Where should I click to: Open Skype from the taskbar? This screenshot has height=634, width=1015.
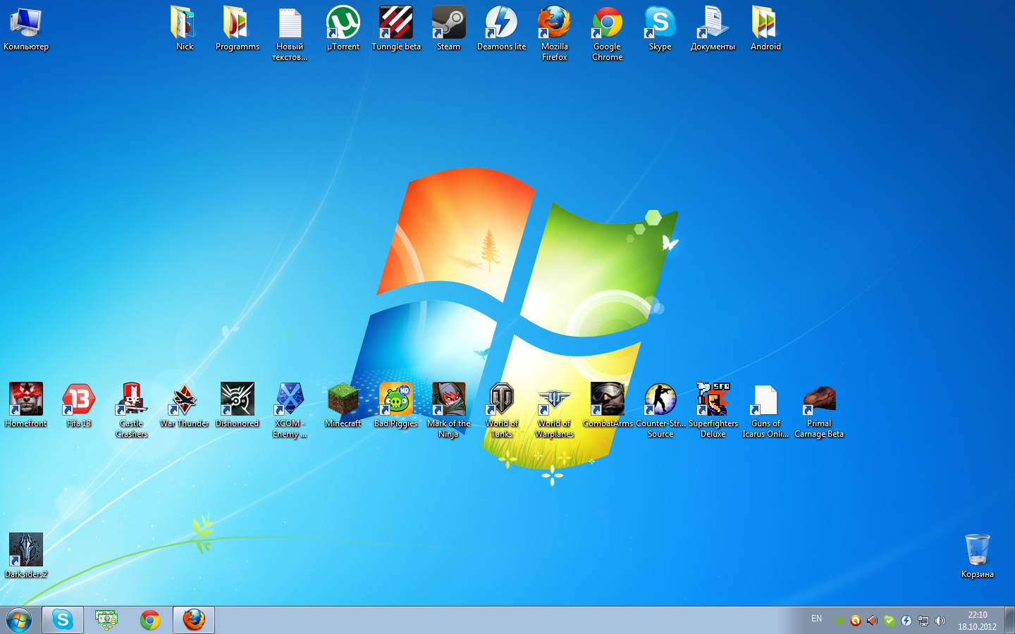[x=63, y=620]
